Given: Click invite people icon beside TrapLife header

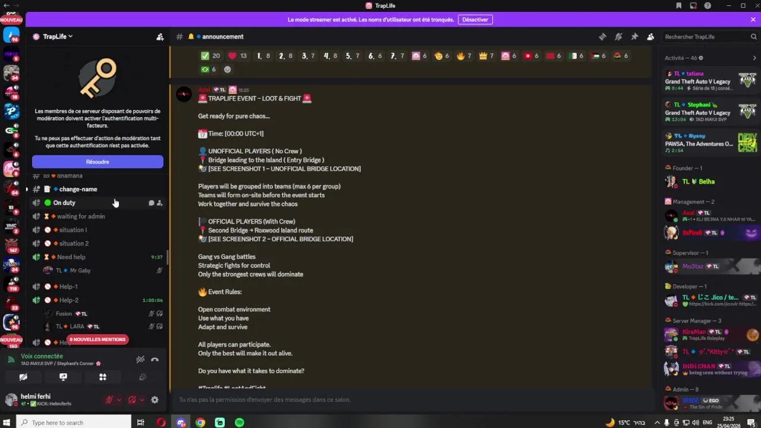Looking at the screenshot, I should (160, 37).
